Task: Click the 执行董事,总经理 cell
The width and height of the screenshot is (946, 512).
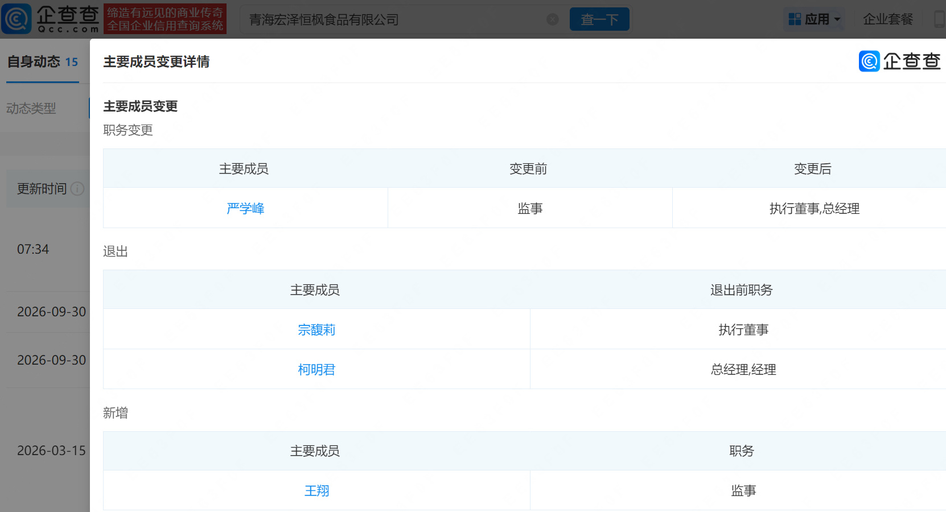Action: click(x=815, y=208)
